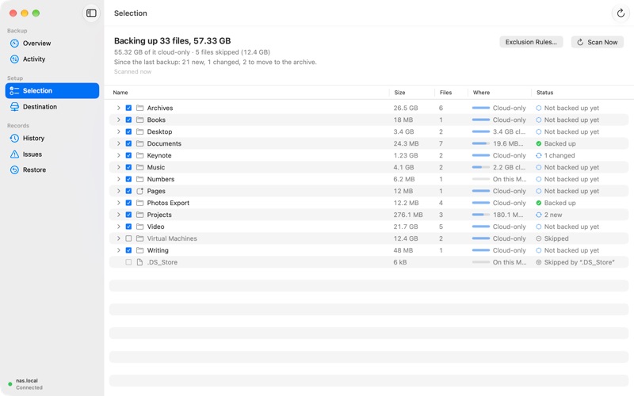Click the Documents cloud usage bar
Screen dimensions: 634x396
click(x=481, y=143)
